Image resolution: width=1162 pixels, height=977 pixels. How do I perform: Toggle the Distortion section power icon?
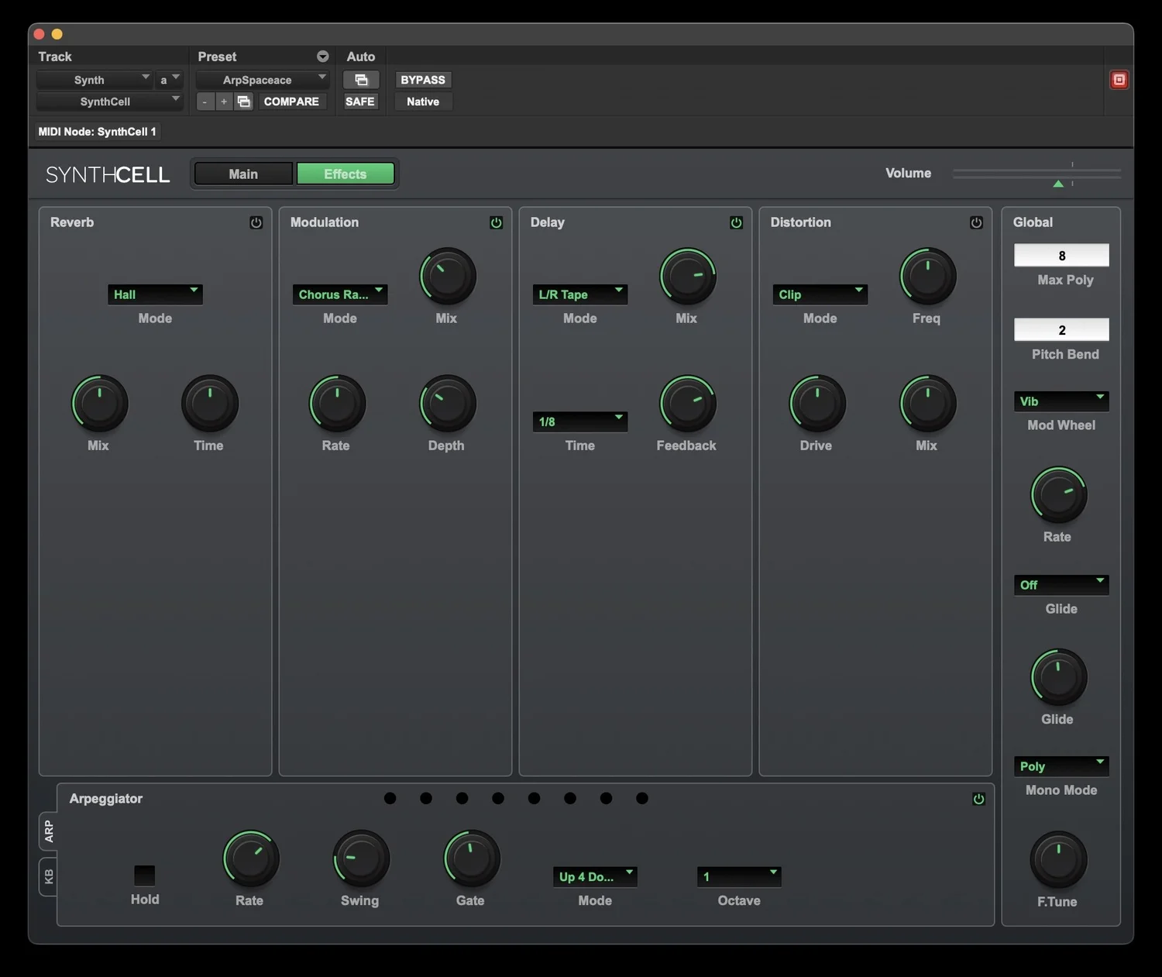point(976,222)
